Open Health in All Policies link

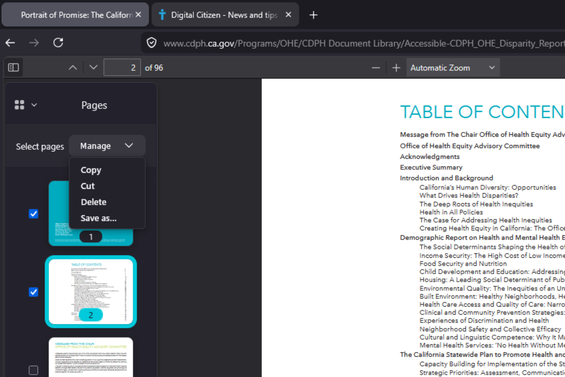point(451,212)
